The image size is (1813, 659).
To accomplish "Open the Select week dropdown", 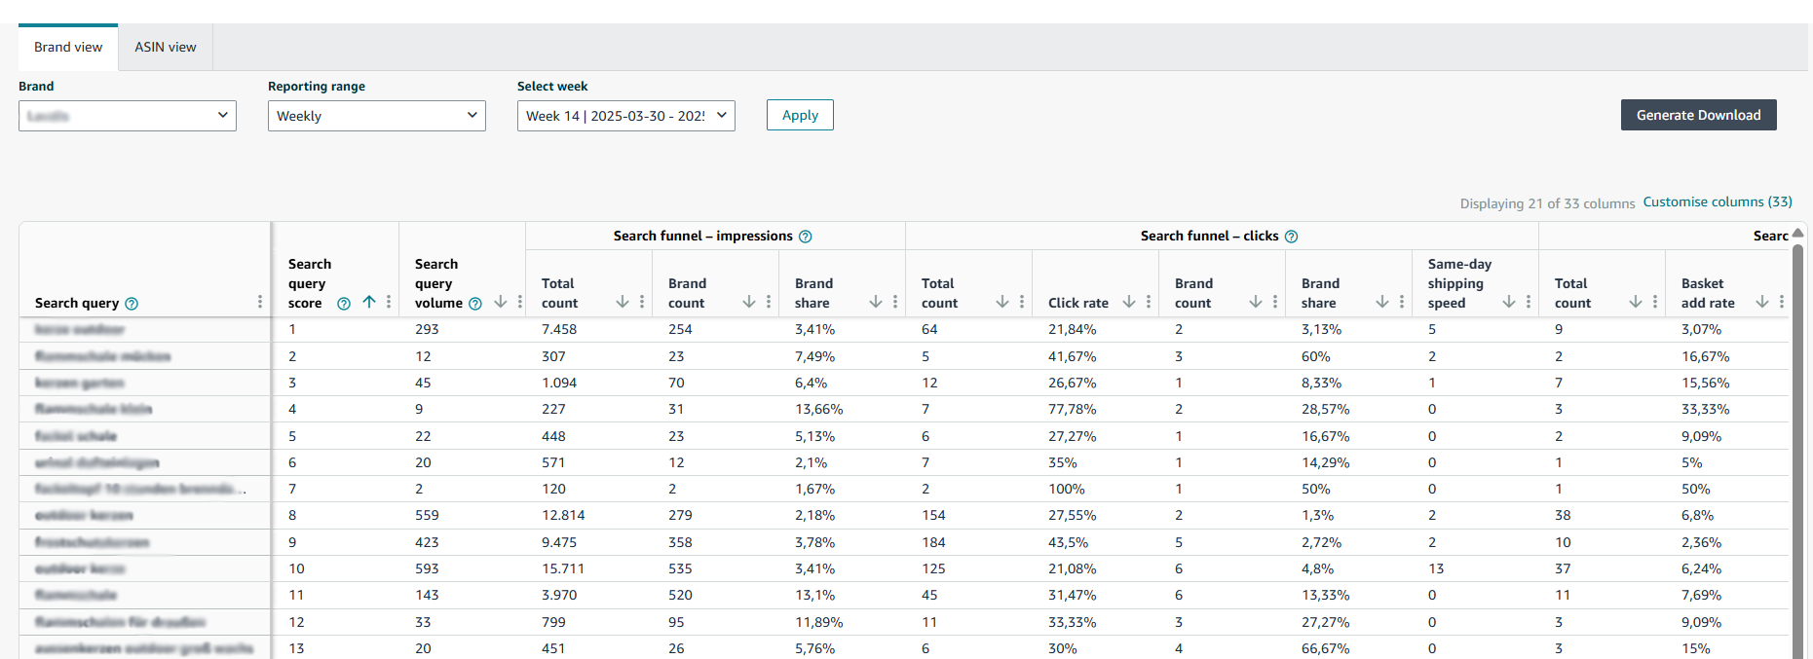I will click(x=626, y=116).
